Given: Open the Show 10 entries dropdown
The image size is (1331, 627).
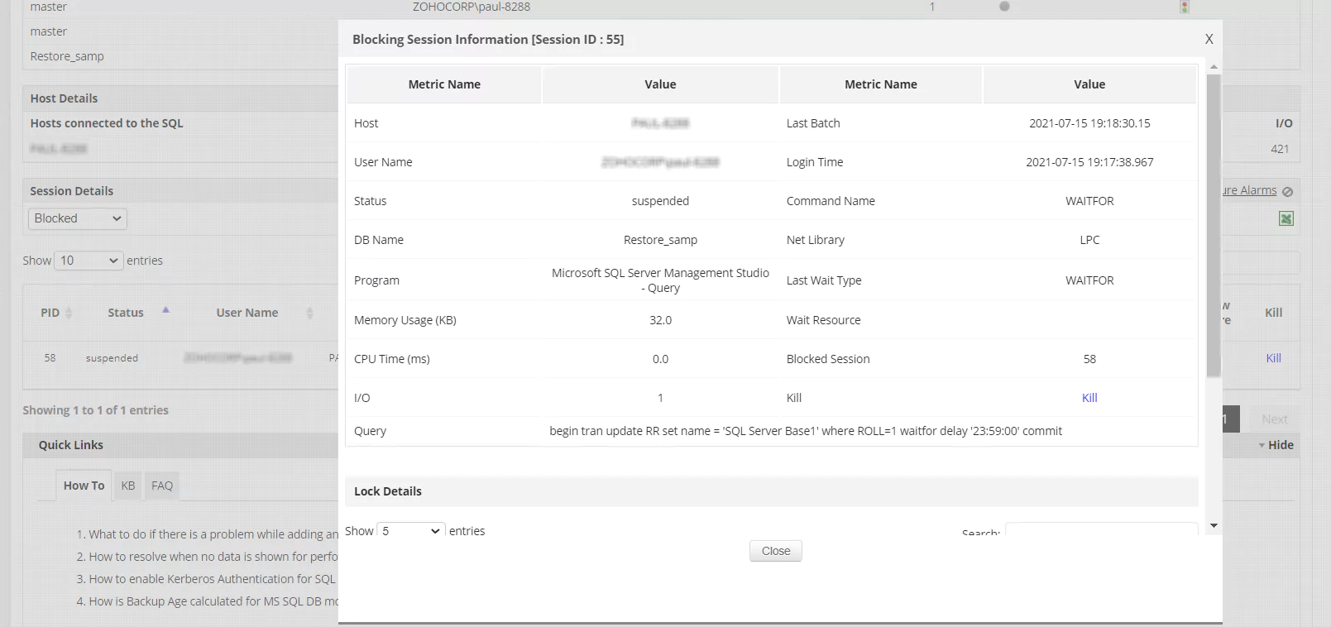Looking at the screenshot, I should pos(89,261).
